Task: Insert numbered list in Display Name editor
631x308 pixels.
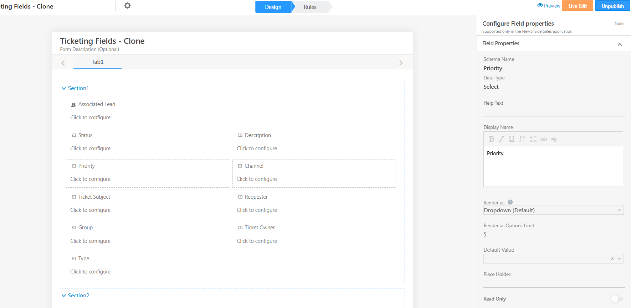Action: [x=522, y=139]
